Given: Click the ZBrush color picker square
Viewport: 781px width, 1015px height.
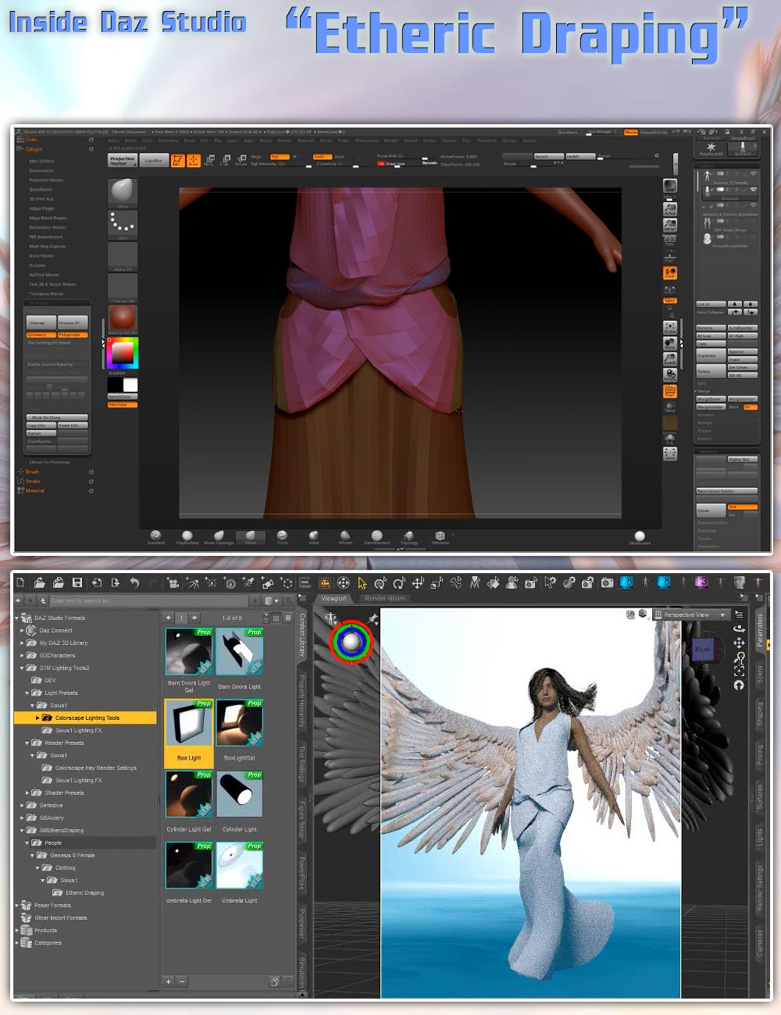Looking at the screenshot, I should click(123, 354).
